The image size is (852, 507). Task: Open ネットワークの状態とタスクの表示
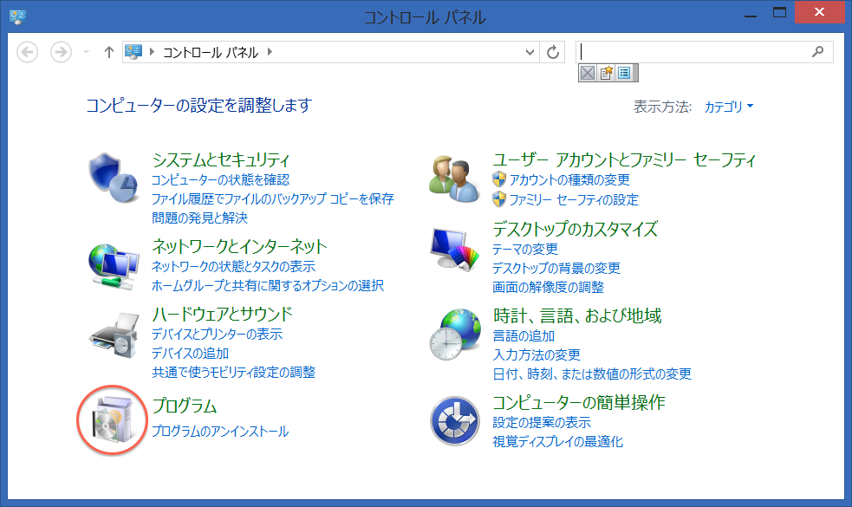[x=233, y=267]
